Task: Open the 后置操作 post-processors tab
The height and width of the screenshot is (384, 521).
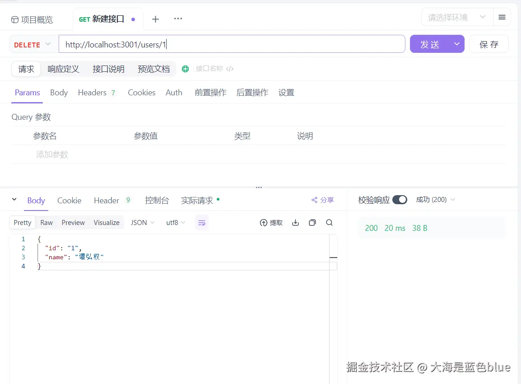Action: coord(252,93)
